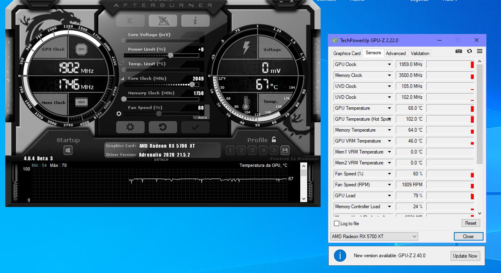Click the GPU-Z sensors vertical scrollbar

pos(479,114)
